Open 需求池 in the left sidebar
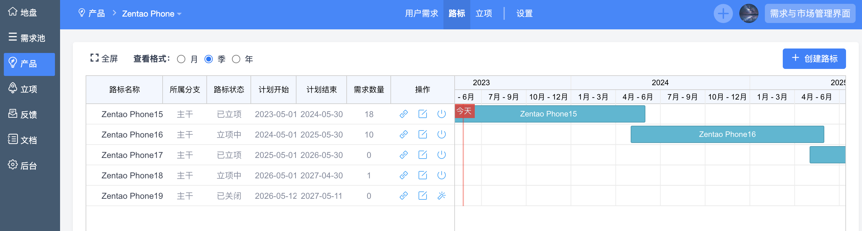The height and width of the screenshot is (231, 862). click(x=27, y=38)
